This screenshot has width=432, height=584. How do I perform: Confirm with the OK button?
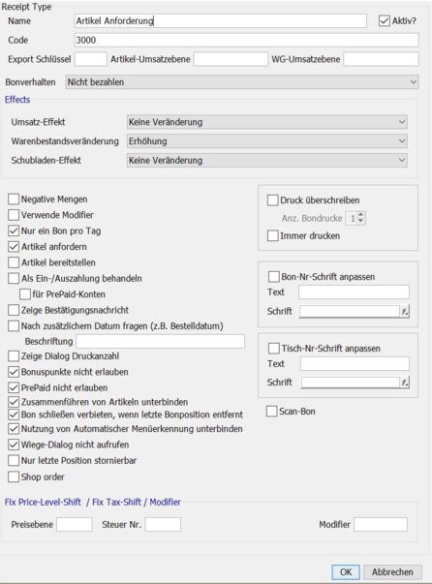tap(346, 571)
